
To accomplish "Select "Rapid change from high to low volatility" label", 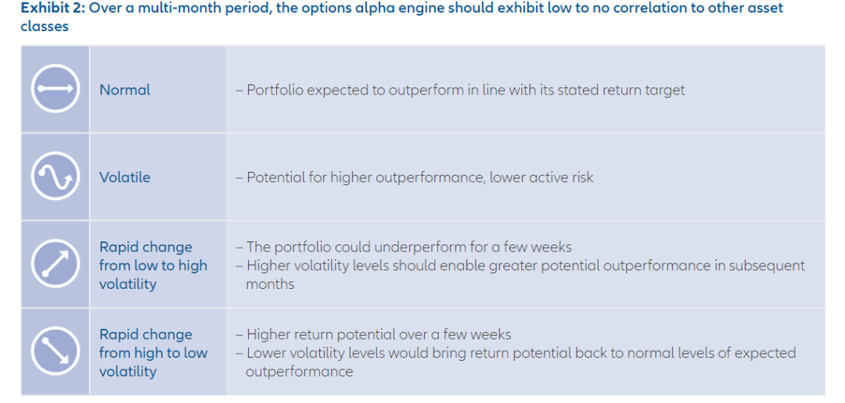I will tap(153, 353).
